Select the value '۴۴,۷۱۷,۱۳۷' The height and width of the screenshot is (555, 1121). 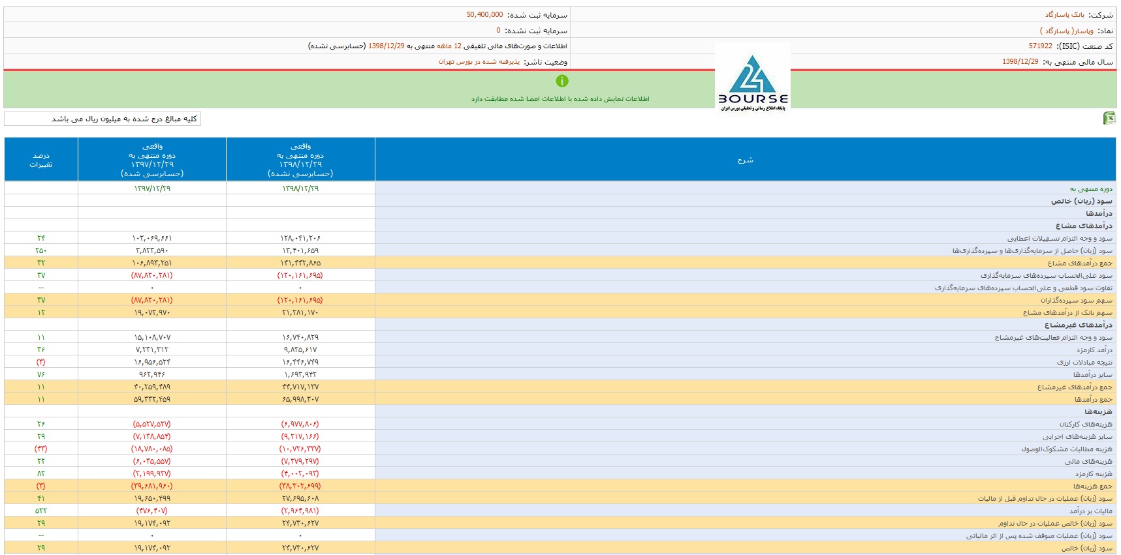tap(300, 387)
